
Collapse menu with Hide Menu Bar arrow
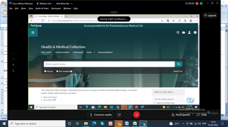[71, 3]
